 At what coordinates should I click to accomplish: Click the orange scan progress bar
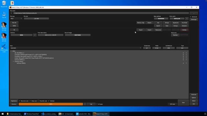[51, 104]
